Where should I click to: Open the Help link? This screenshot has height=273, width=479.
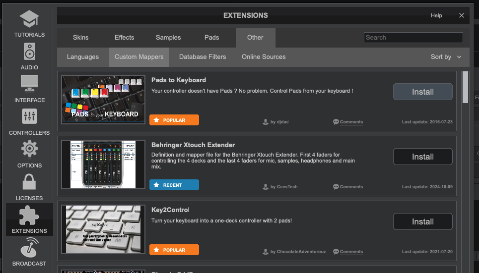tap(436, 15)
